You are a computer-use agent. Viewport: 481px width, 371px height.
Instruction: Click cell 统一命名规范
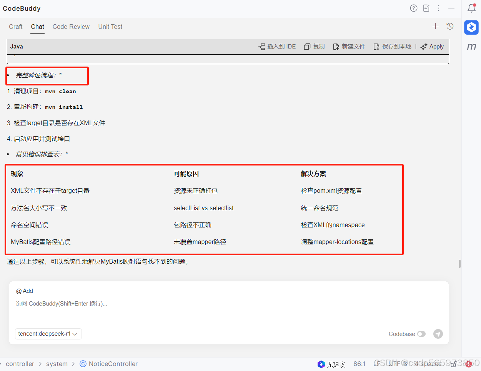(320, 208)
